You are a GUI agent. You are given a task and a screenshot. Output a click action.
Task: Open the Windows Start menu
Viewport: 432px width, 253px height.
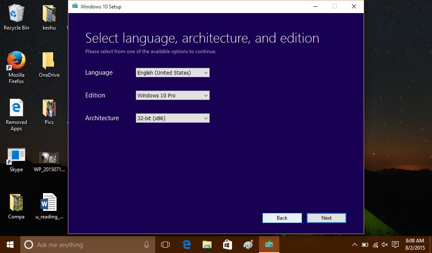10,245
